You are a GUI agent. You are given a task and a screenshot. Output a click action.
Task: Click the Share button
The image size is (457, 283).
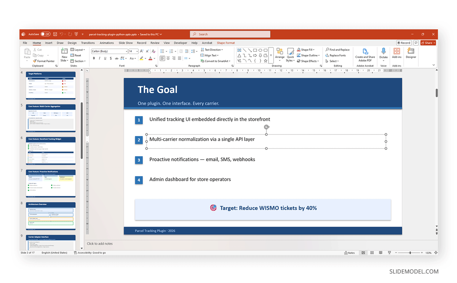(428, 43)
